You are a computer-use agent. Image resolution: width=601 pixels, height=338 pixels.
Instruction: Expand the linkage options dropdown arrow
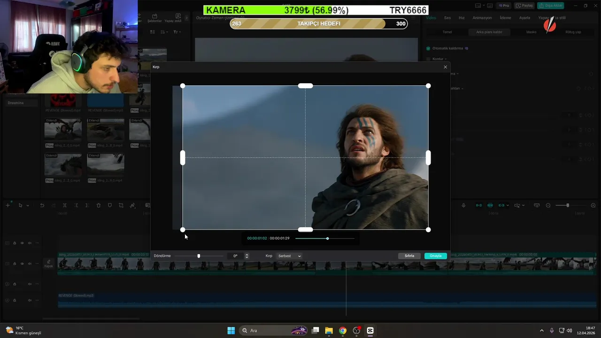(x=508, y=206)
